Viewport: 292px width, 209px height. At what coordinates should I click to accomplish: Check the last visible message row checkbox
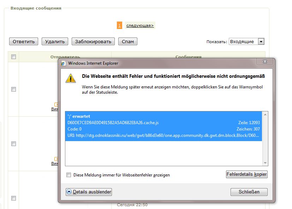click(x=14, y=198)
